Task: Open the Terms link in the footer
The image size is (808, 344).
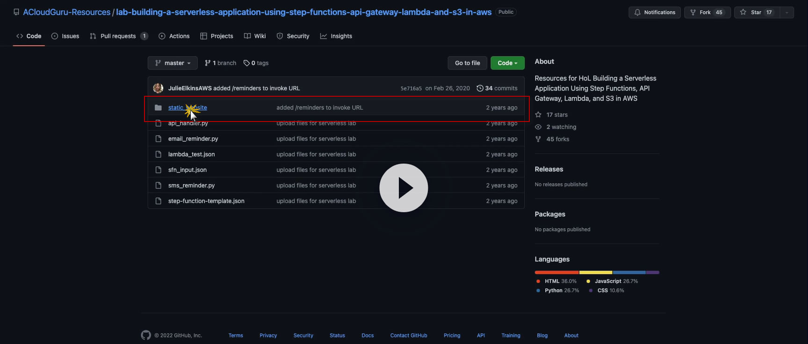Action: (x=236, y=336)
